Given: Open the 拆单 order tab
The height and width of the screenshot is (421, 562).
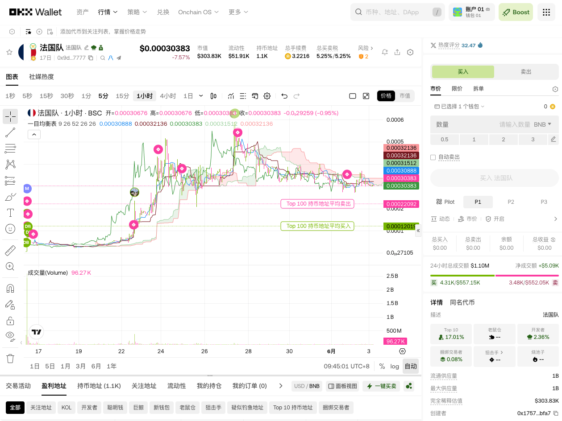Looking at the screenshot, I should (479, 89).
